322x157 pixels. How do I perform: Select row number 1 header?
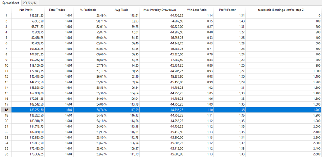coord(6,16)
